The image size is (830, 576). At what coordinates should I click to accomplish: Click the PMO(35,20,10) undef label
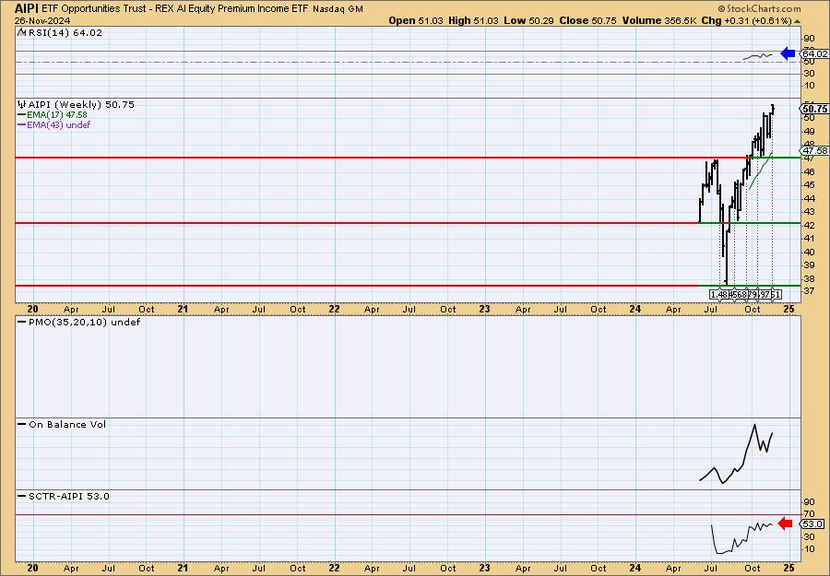(x=84, y=322)
